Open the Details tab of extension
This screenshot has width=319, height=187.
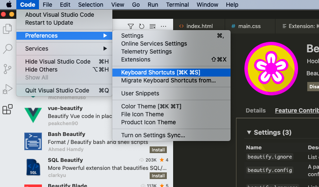click(x=256, y=111)
